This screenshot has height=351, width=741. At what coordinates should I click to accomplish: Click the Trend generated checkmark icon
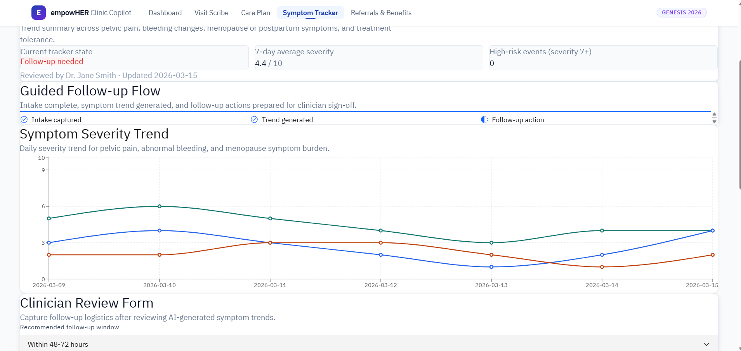click(254, 119)
